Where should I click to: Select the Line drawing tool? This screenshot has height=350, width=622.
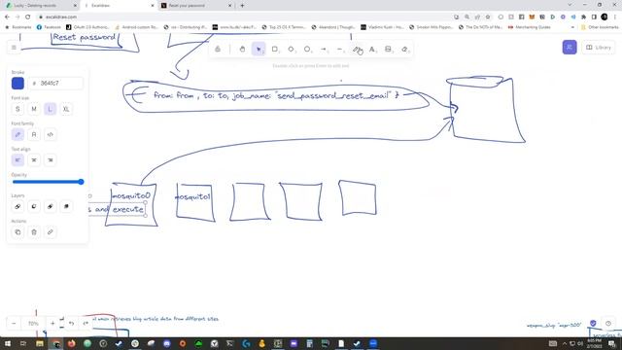pyautogui.click(x=340, y=50)
